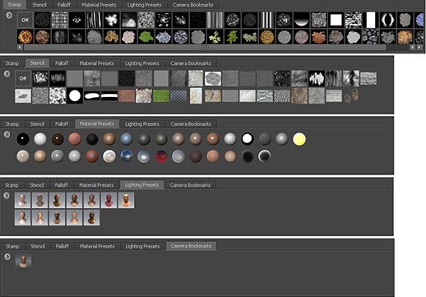The image size is (426, 297).
Task: Open Falloff tab in camera bookmarks tray
Action: (x=63, y=246)
